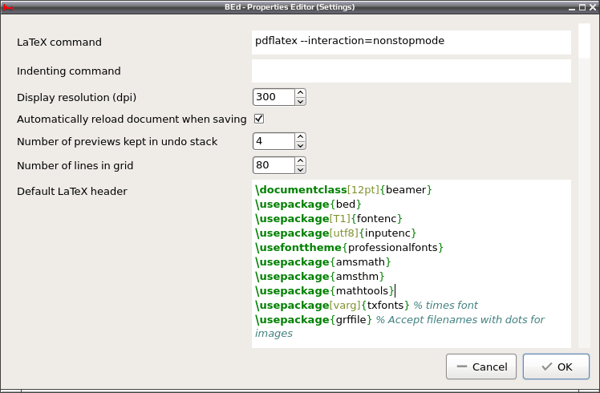Increase number of previews in undo stack
This screenshot has height=393, width=600.
[300, 137]
